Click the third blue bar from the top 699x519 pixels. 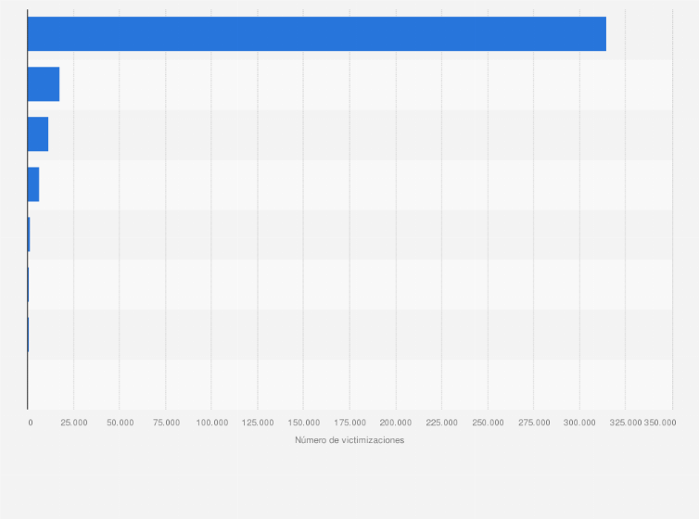tap(38, 134)
